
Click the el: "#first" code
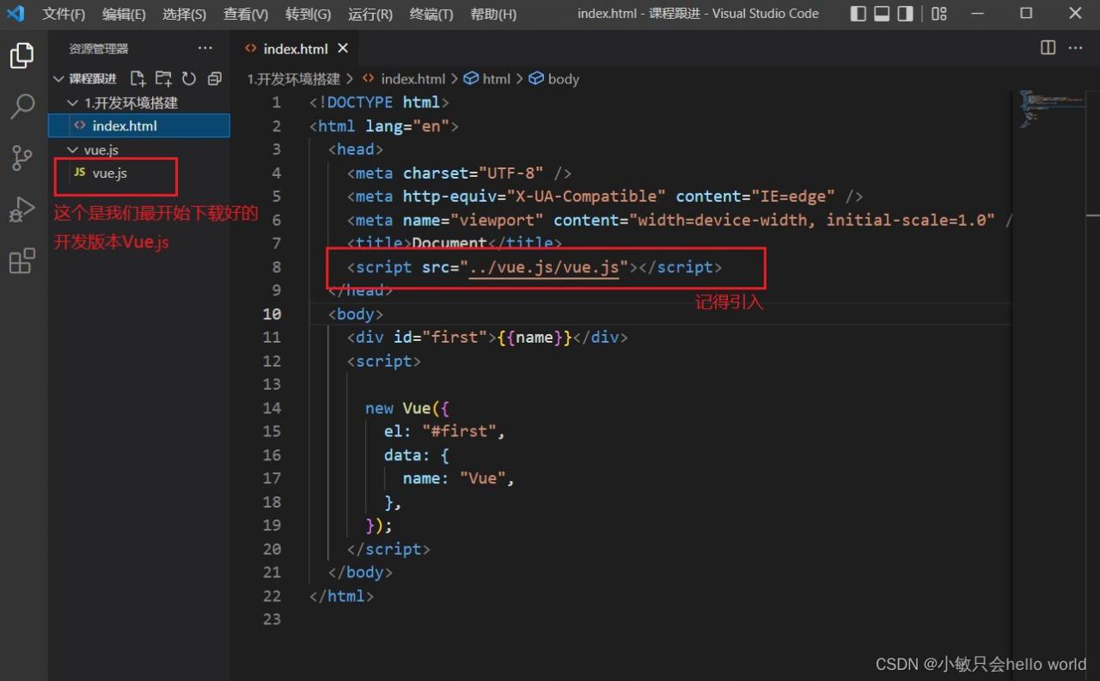pos(444,432)
